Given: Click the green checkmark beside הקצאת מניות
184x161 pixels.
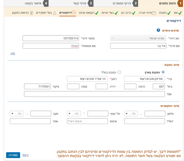Looking at the screenshot, I should pos(97,13).
